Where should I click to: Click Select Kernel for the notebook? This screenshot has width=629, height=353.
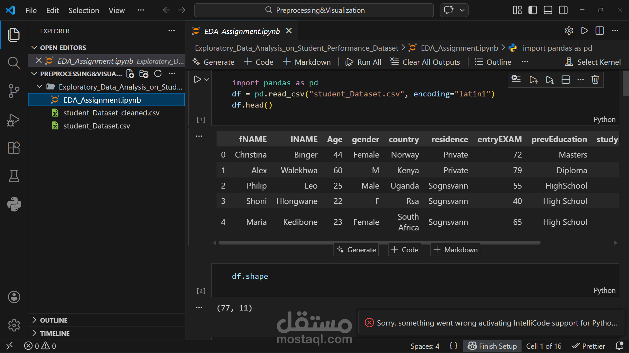pyautogui.click(x=593, y=62)
